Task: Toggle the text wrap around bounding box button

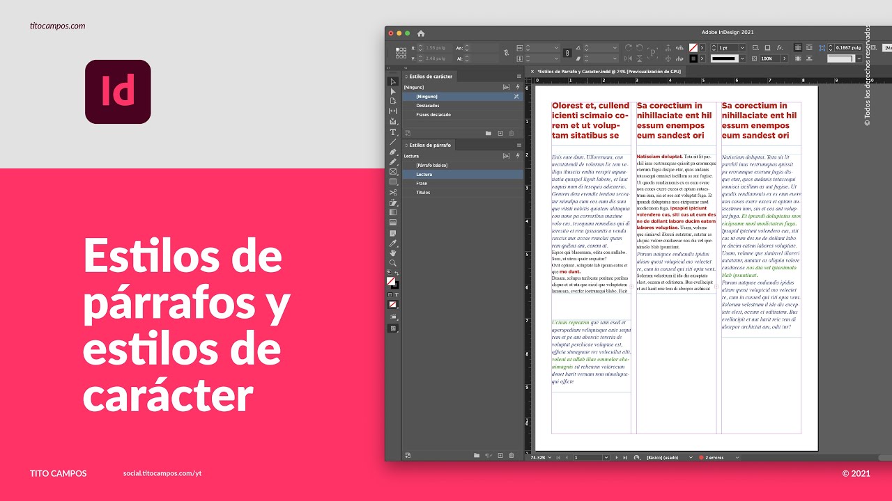Action: (809, 47)
